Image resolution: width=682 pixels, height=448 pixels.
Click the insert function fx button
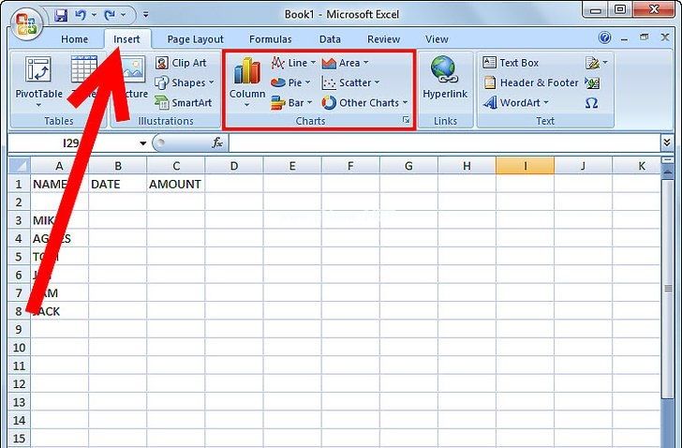point(217,142)
